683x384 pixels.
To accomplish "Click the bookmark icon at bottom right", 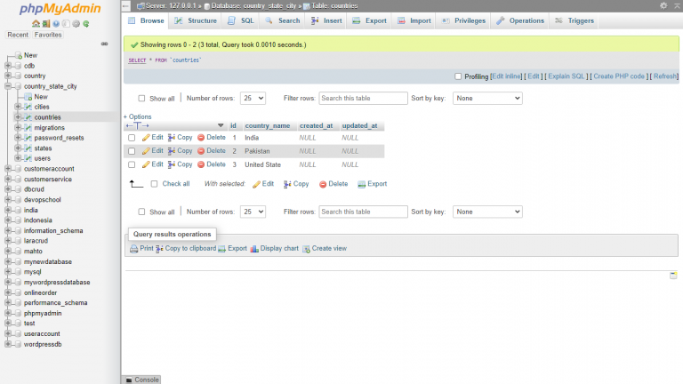I will 673,276.
